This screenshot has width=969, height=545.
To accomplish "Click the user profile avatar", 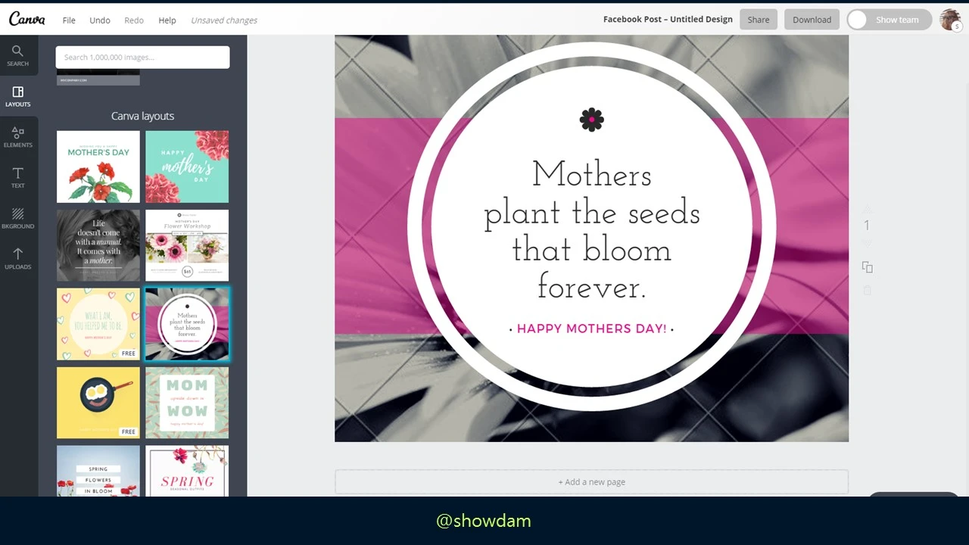I will click(950, 20).
